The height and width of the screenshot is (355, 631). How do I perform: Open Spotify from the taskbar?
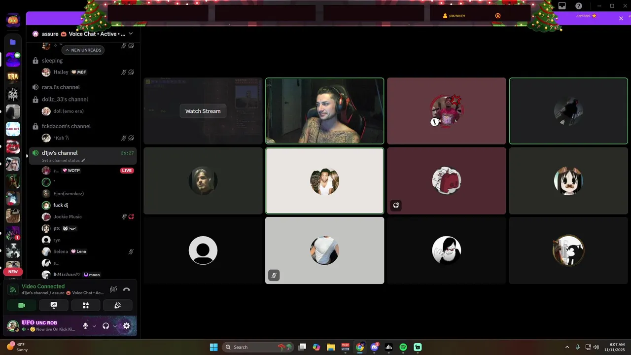coord(403,347)
